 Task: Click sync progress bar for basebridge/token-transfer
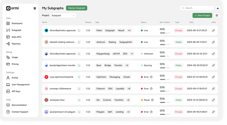coord(165,68)
